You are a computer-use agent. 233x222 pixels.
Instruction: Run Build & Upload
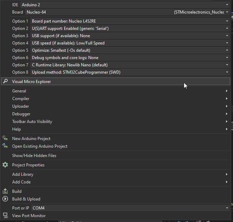click(116, 199)
